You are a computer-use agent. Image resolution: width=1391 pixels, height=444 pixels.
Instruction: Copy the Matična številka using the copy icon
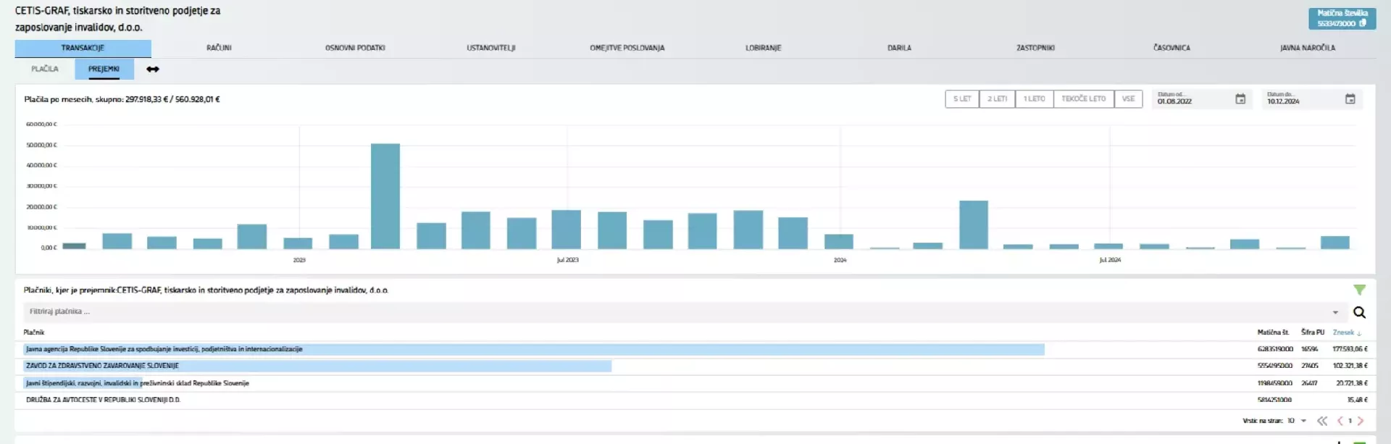(1363, 23)
